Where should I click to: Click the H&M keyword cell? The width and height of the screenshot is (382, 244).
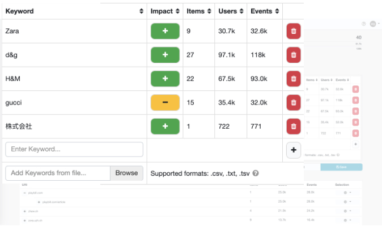pos(74,79)
